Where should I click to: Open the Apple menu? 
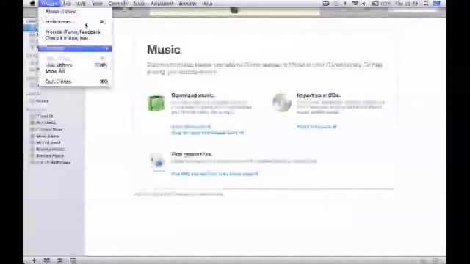click(32, 4)
